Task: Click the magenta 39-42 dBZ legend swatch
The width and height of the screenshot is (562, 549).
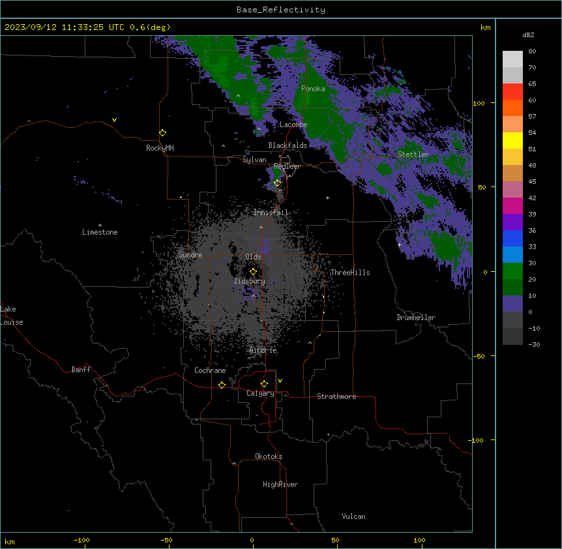Action: (x=512, y=206)
